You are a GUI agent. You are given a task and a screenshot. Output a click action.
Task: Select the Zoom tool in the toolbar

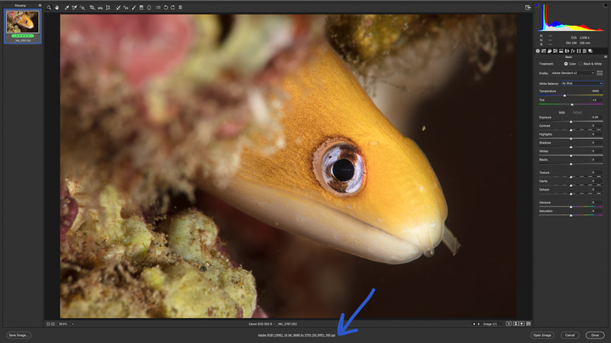(49, 8)
